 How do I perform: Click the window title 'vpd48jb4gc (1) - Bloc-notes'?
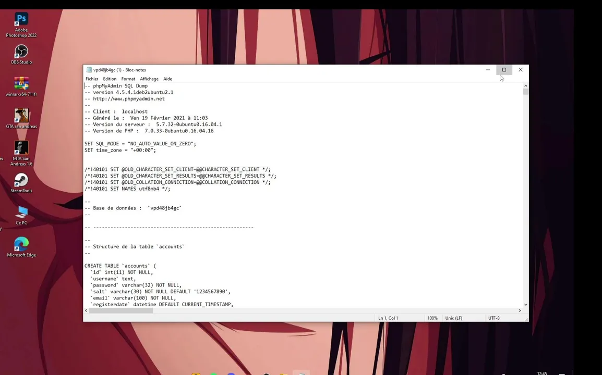pos(119,70)
